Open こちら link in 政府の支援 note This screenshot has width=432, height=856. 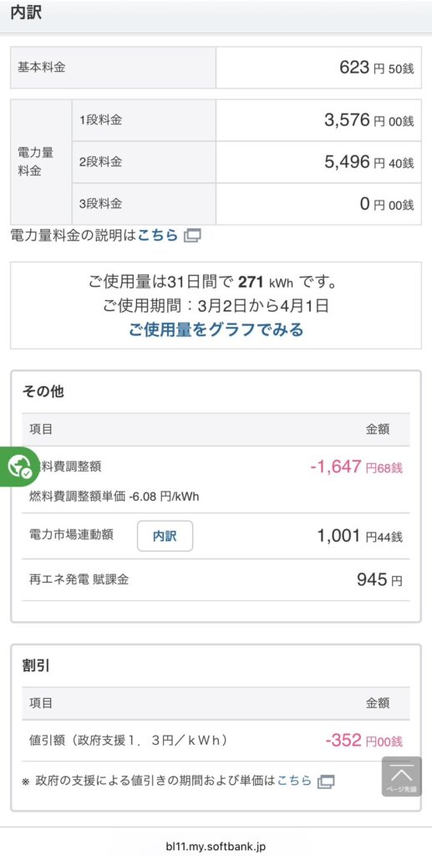294,781
